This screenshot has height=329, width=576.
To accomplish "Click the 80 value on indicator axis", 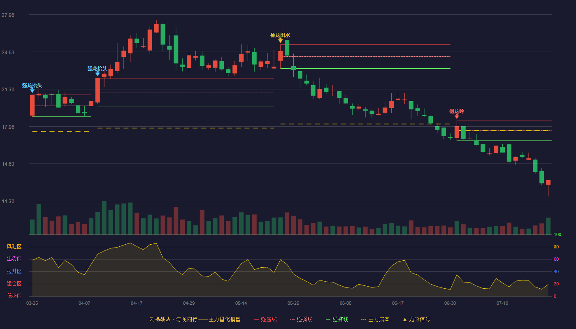I will point(556,247).
